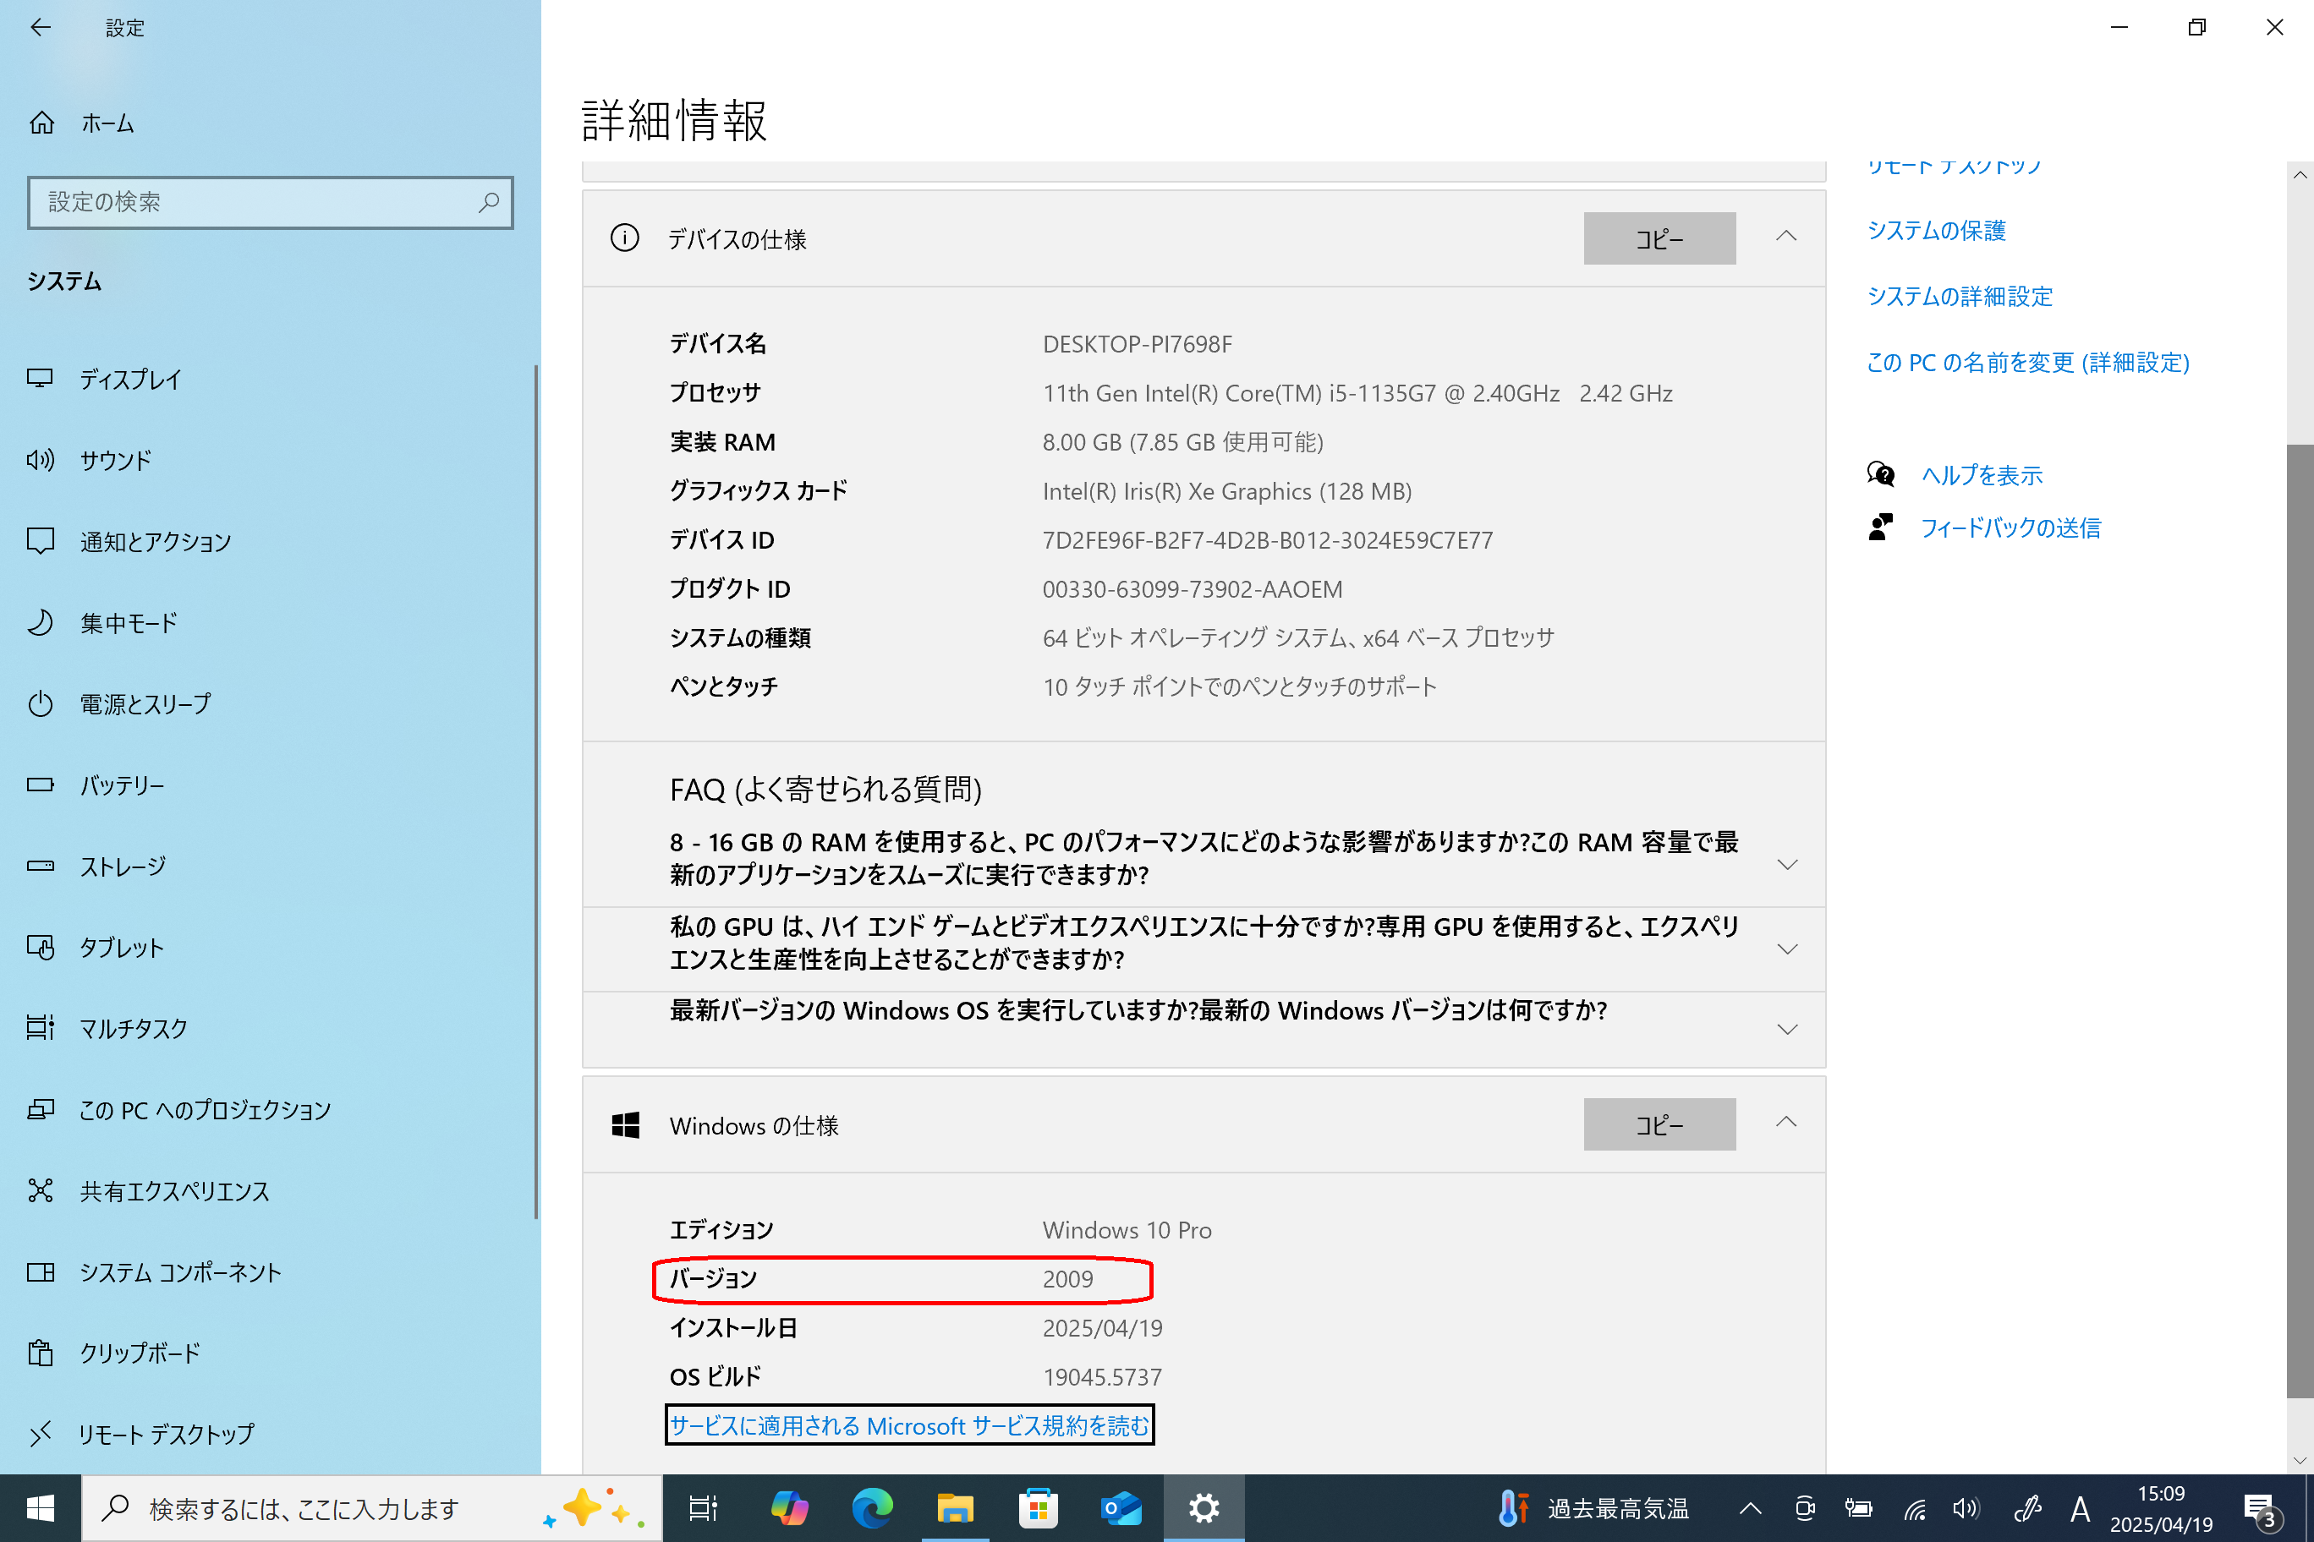Collapse the Windows の仕様 section
Viewport: 2314px width, 1542px height.
(x=1786, y=1123)
